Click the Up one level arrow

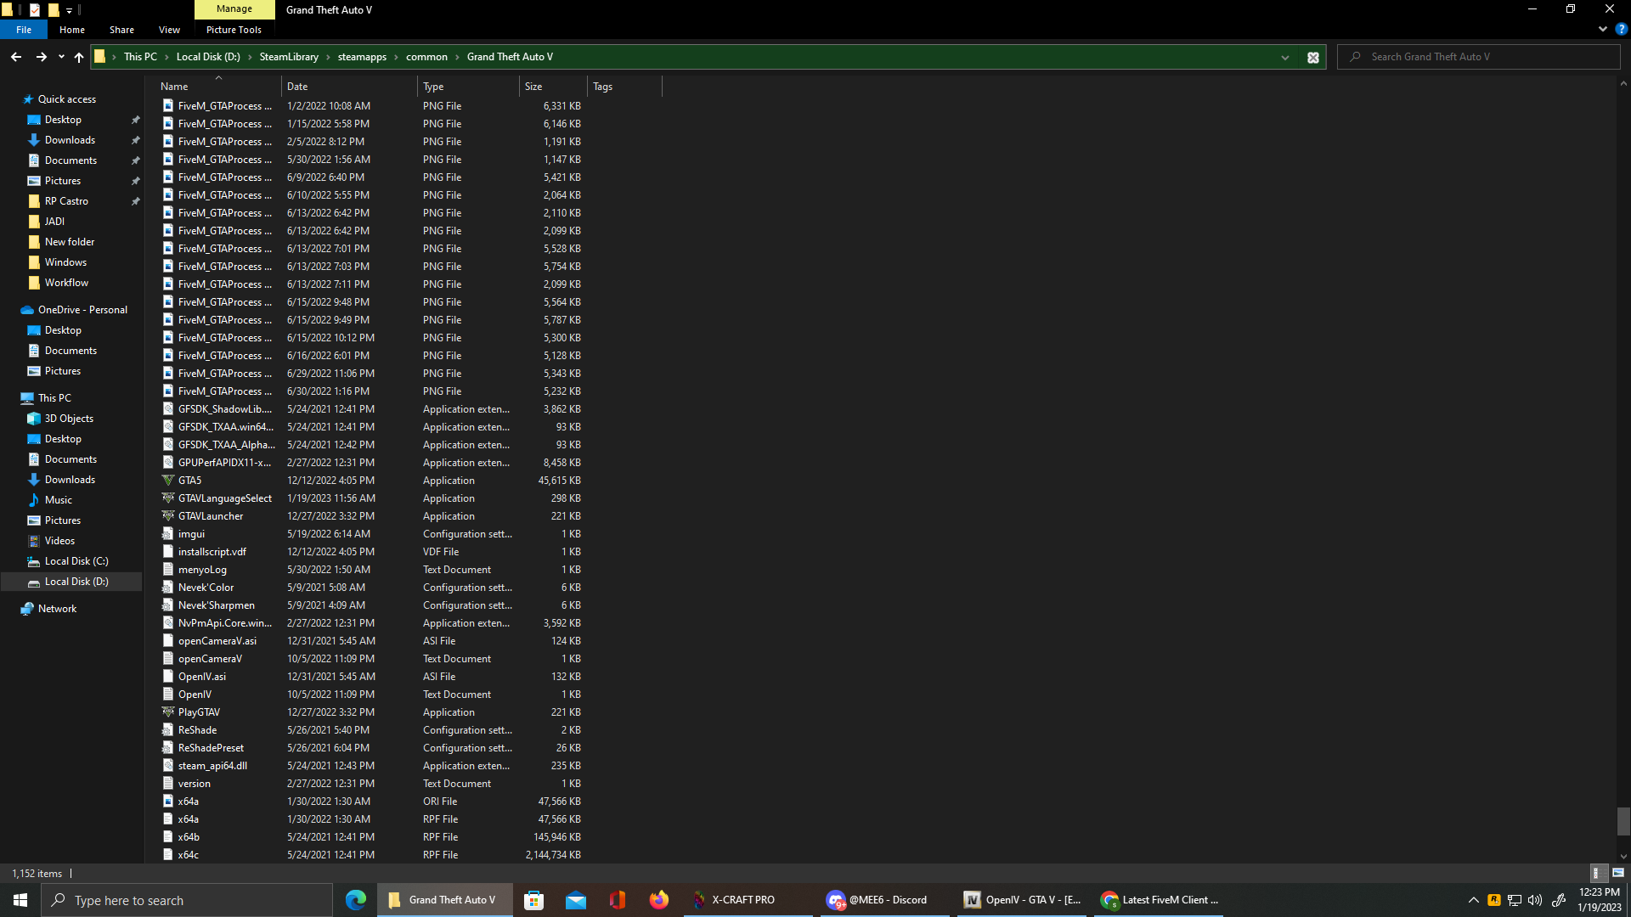click(x=79, y=57)
